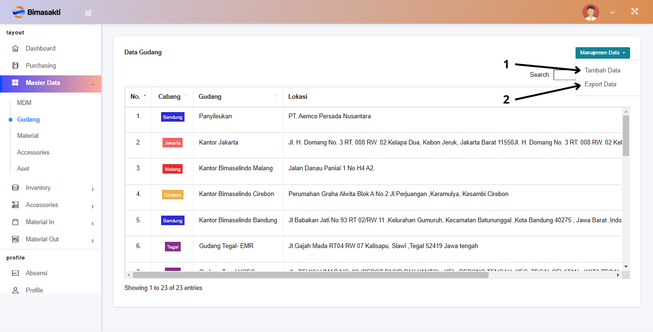Open the Manajemen Data dropdown button
653x332 pixels.
click(x=602, y=53)
